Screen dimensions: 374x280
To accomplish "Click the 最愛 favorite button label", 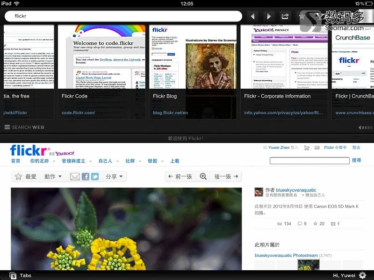I will pos(31,176).
